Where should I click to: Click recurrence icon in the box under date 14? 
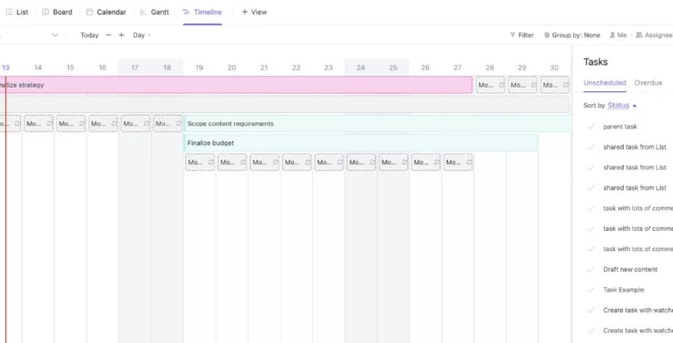(49, 123)
